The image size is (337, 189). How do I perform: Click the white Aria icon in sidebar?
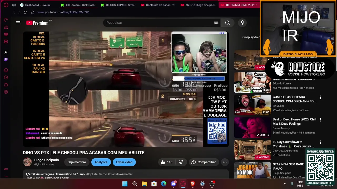[6, 52]
